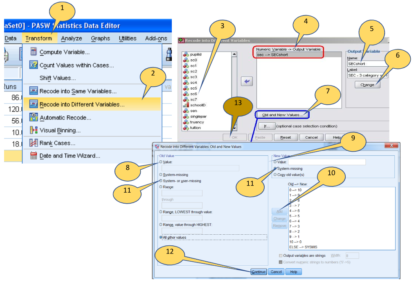Select Old Value Range radio button

click(x=160, y=187)
